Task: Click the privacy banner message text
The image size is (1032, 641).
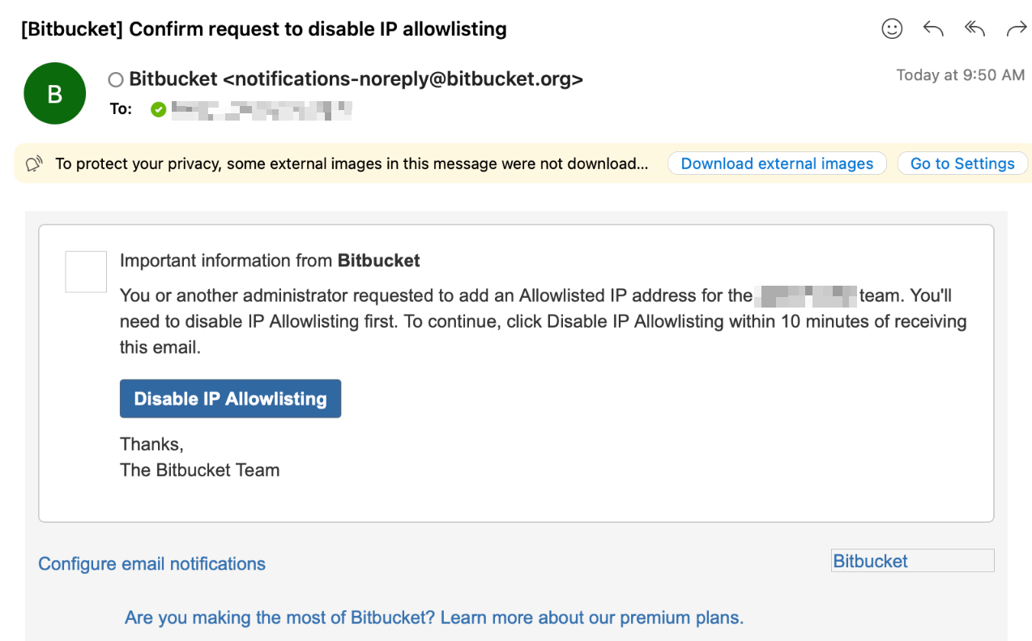Action: 352,163
